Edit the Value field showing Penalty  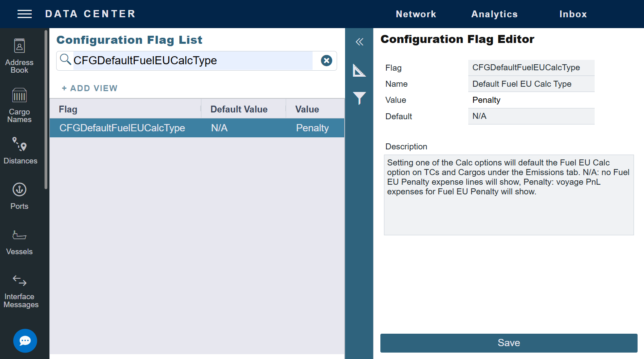click(x=531, y=100)
